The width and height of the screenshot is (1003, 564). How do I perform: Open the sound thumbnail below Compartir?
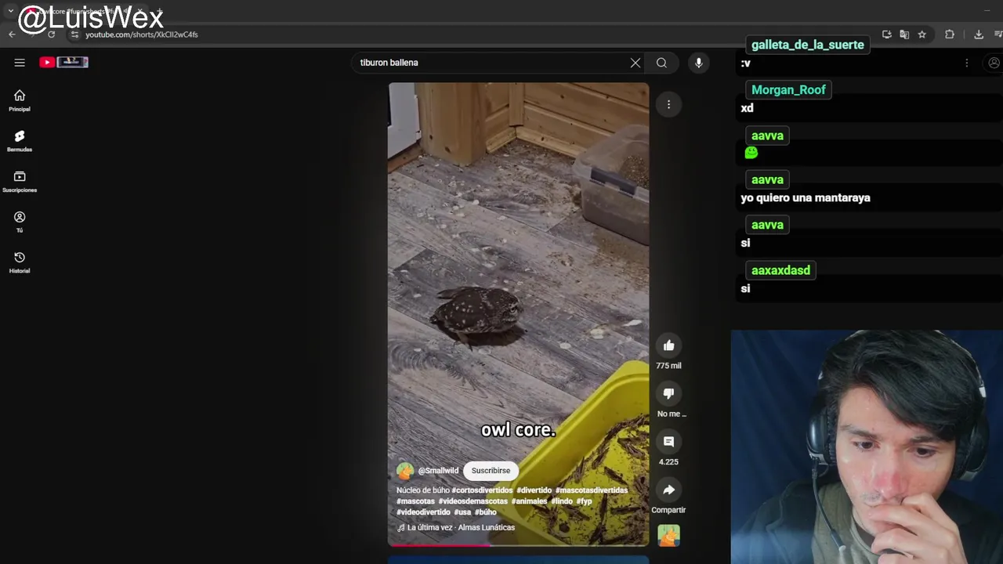(668, 536)
